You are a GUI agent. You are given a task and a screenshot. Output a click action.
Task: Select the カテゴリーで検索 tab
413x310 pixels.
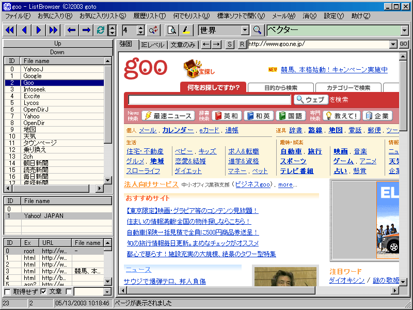coord(348,87)
